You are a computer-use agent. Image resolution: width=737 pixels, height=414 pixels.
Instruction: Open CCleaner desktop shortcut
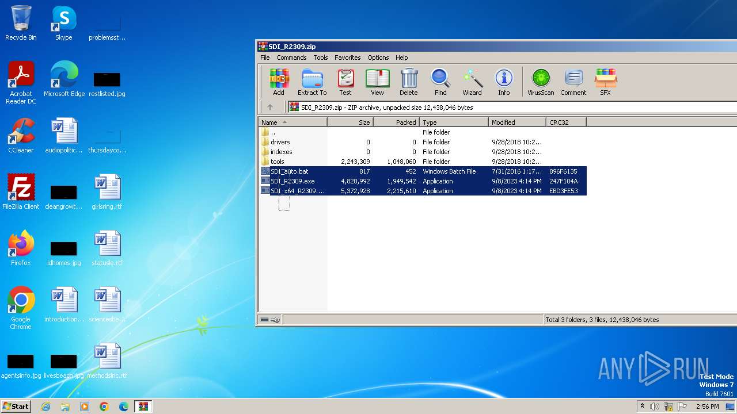coord(21,136)
